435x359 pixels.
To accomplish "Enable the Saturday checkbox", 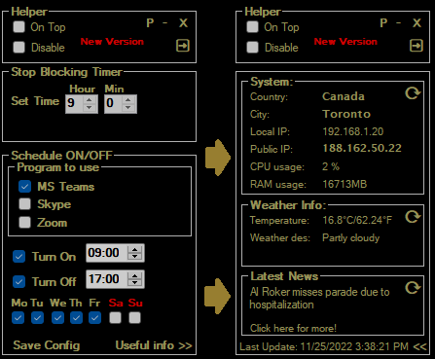I will 115,318.
